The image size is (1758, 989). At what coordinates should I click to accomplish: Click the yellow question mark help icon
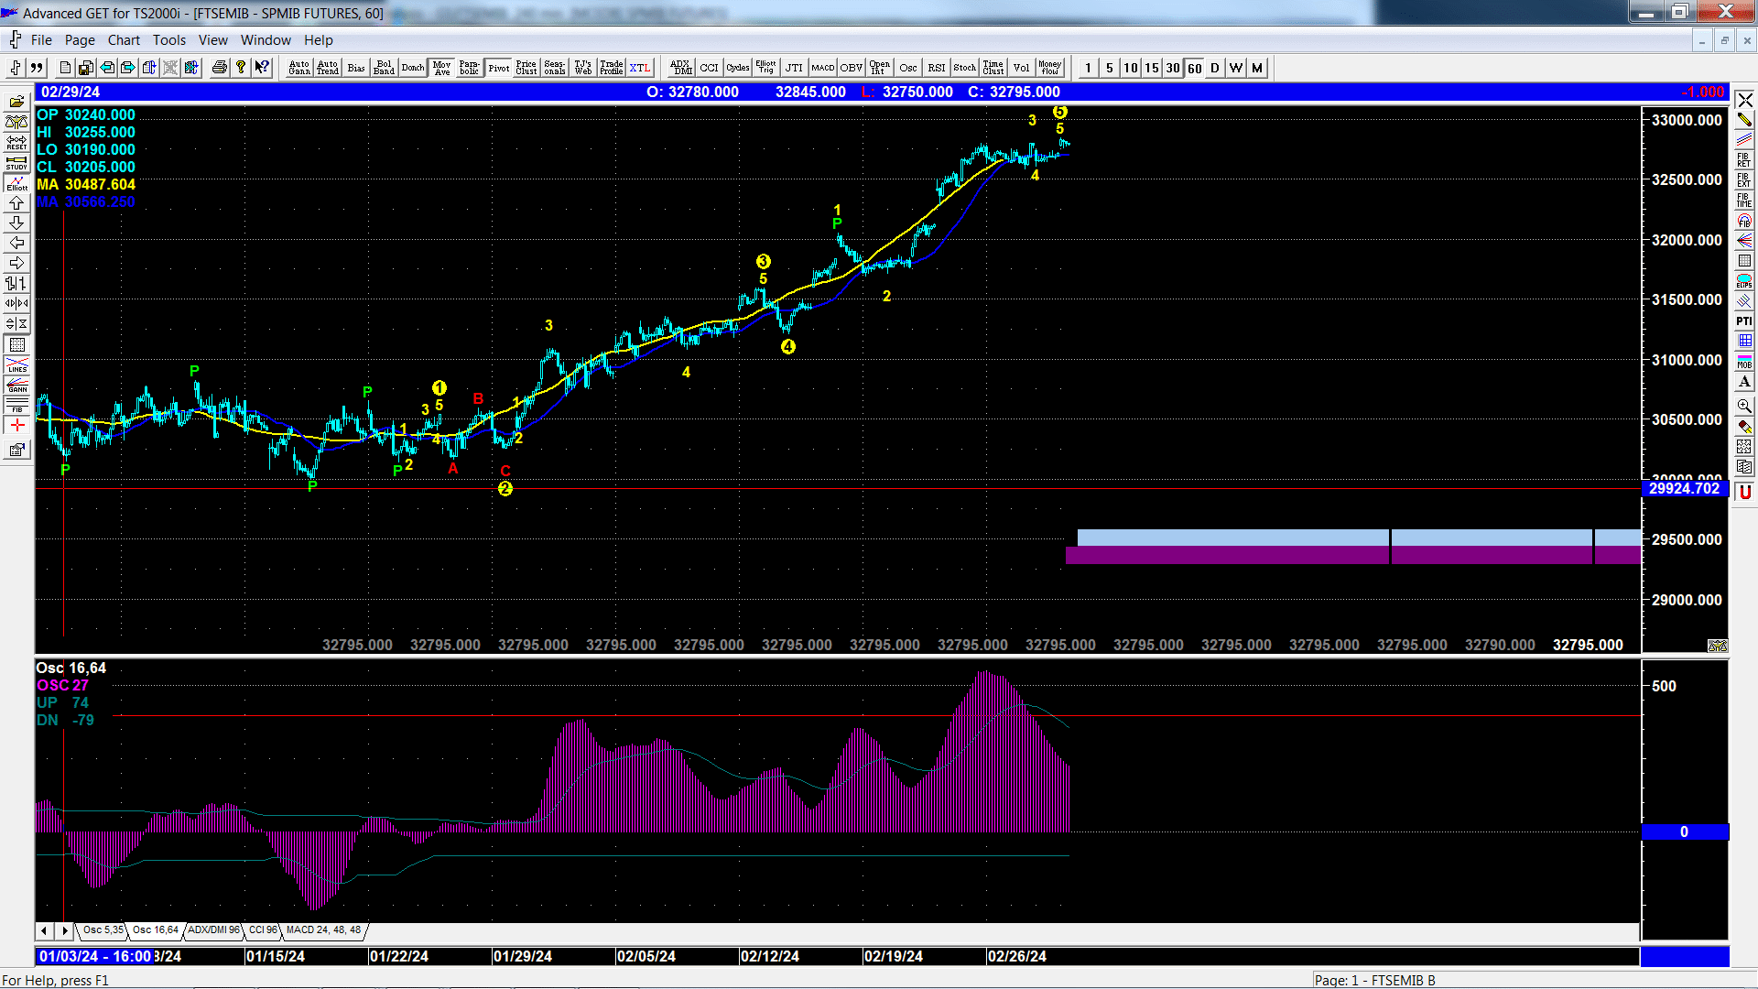pyautogui.click(x=241, y=68)
